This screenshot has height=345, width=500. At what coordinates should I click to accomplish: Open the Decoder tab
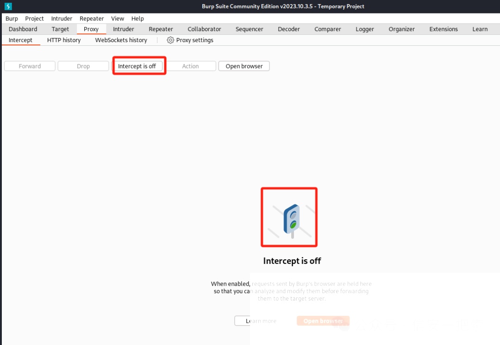click(x=289, y=29)
